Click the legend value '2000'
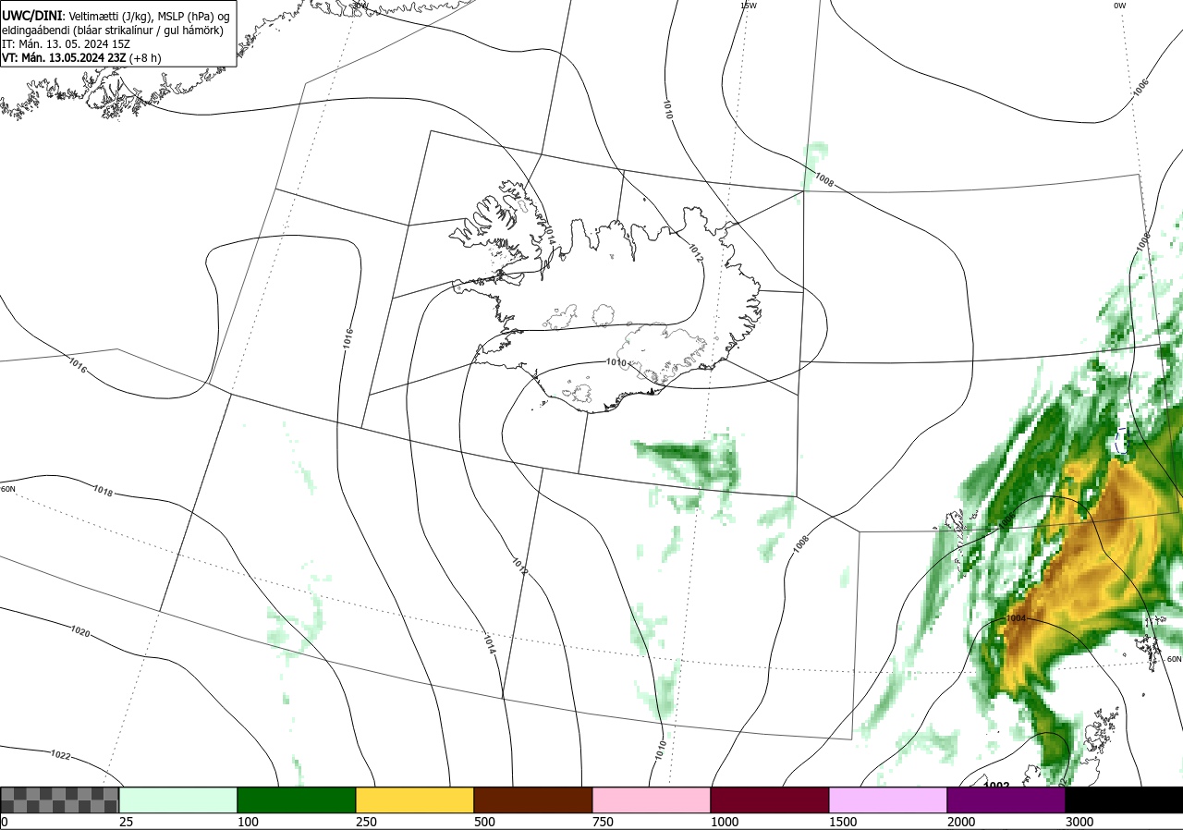The image size is (1183, 830). pyautogui.click(x=961, y=822)
